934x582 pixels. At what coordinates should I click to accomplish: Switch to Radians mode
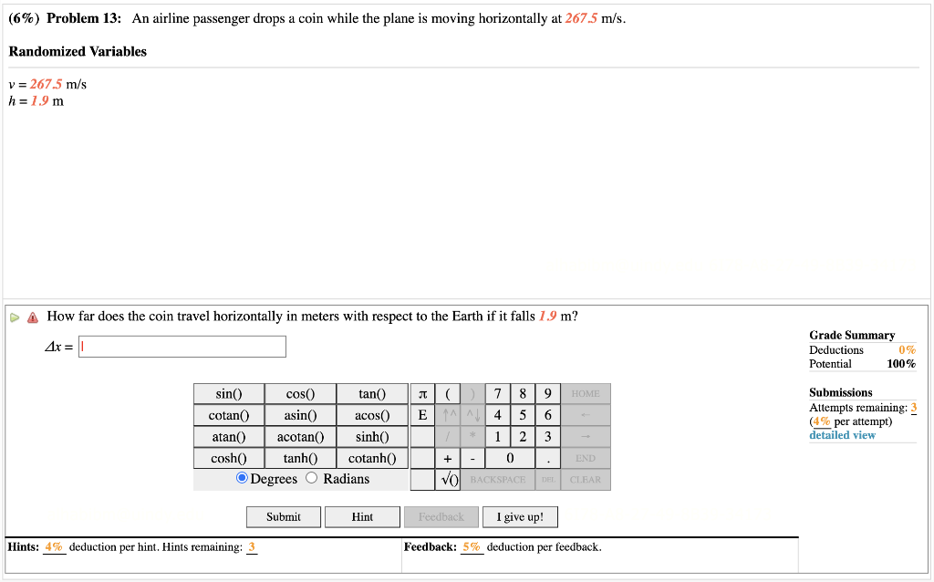point(311,478)
